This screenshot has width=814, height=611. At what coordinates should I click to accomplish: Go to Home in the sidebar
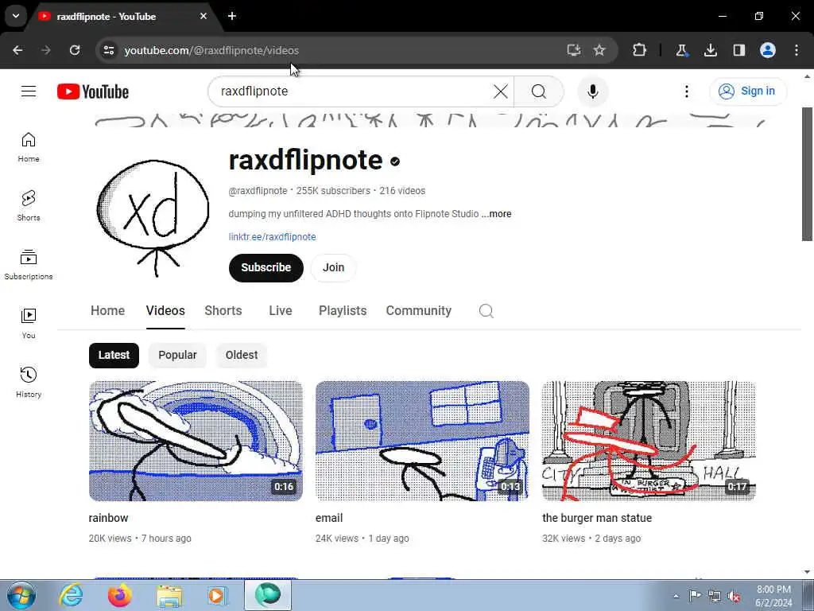[x=29, y=147]
